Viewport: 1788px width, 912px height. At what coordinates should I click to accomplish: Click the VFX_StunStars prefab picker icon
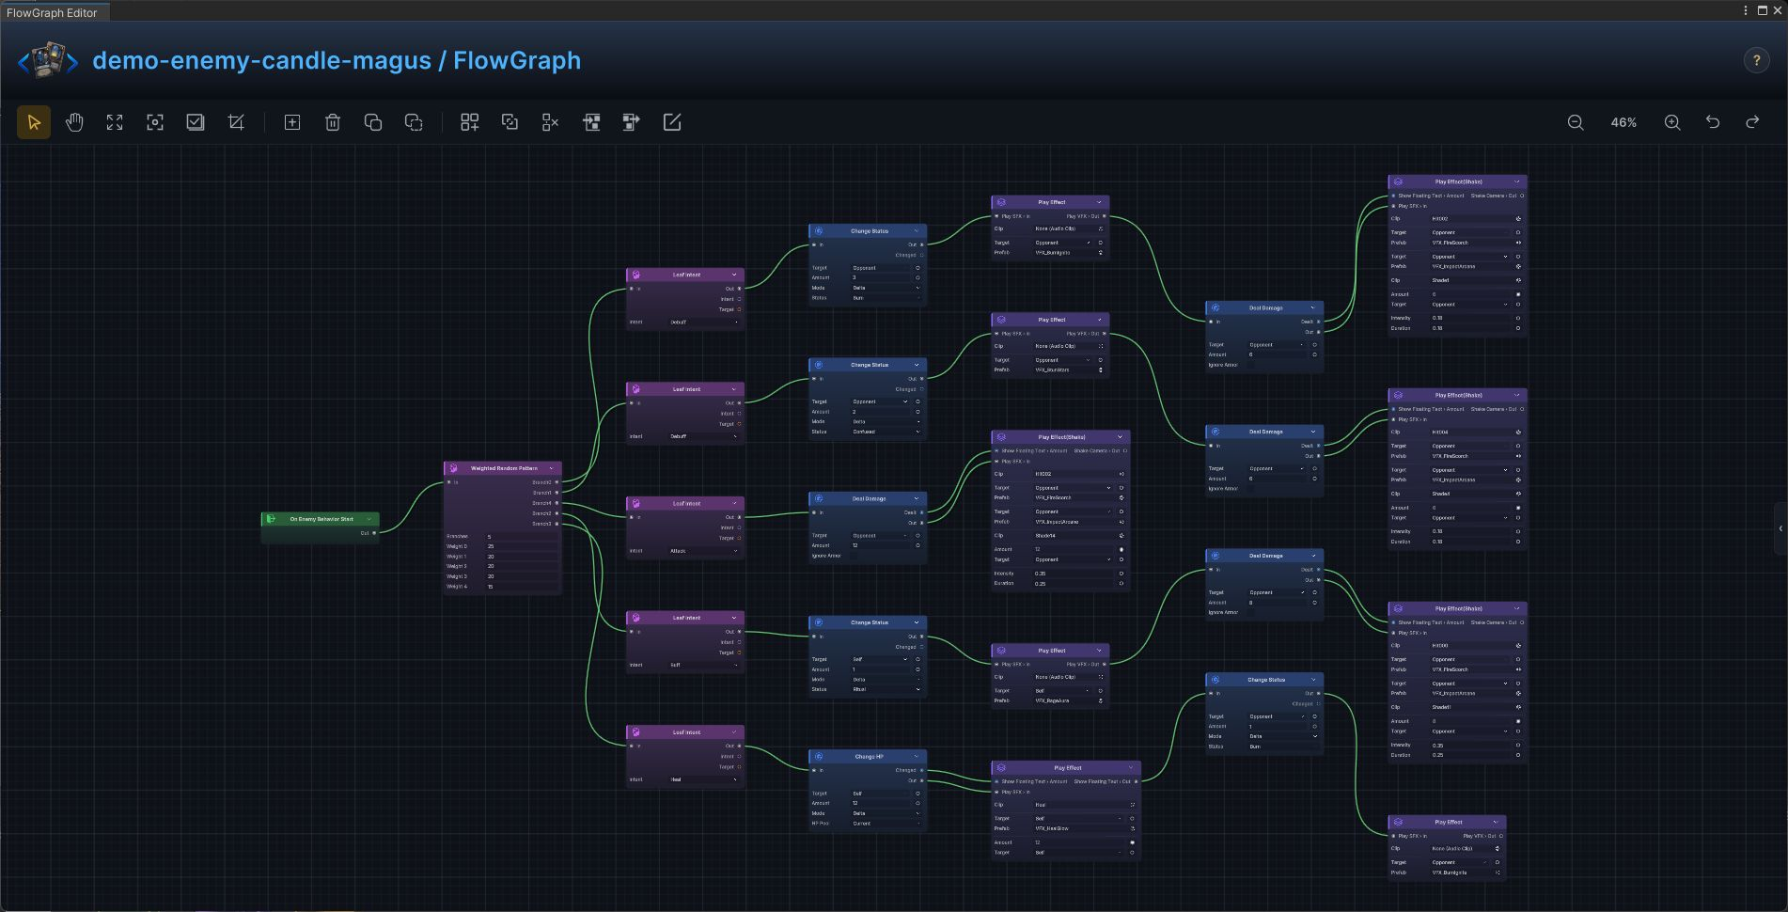tap(1101, 370)
